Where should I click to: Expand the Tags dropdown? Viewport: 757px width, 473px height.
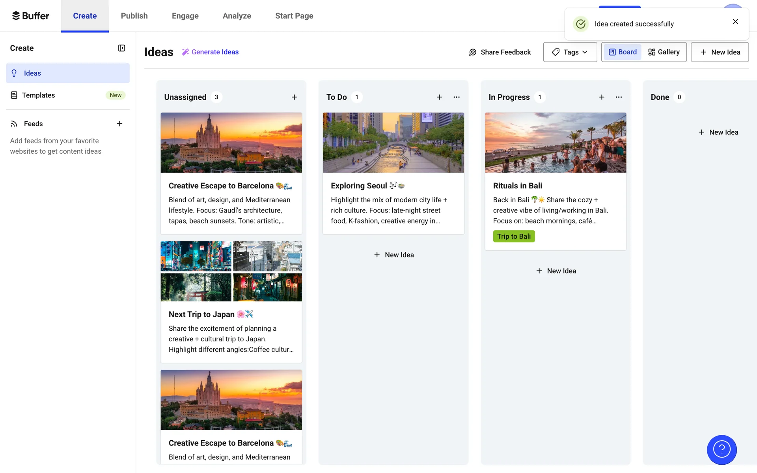570,52
